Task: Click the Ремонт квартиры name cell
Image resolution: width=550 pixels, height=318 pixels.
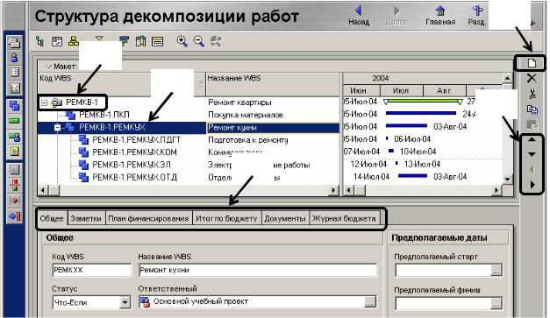Action: (x=273, y=102)
